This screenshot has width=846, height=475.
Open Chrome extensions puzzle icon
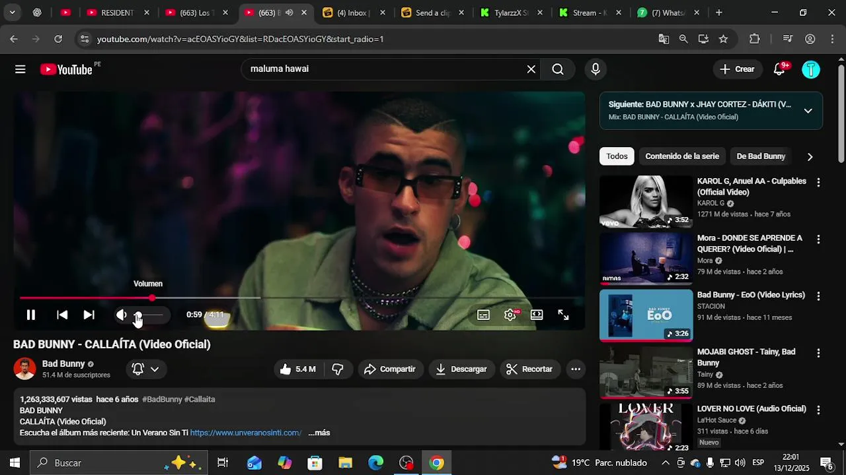tap(755, 39)
